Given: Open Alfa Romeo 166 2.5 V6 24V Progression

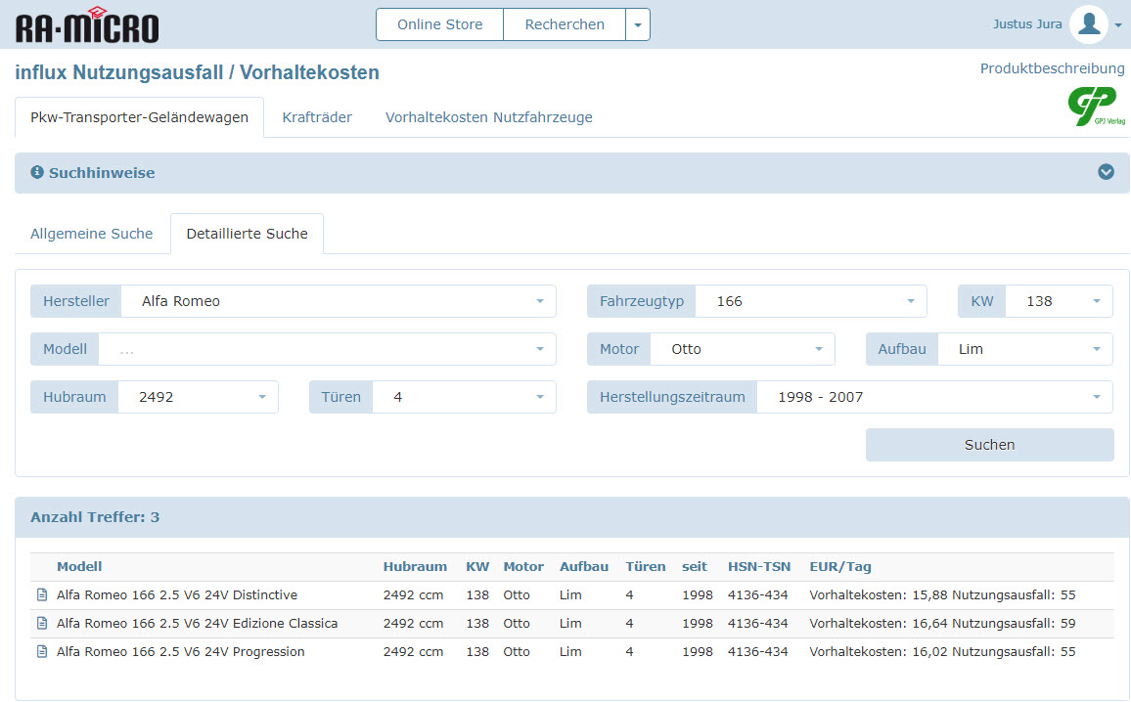Looking at the screenshot, I should coord(180,651).
